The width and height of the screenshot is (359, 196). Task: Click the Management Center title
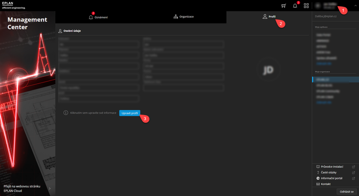tap(27, 23)
